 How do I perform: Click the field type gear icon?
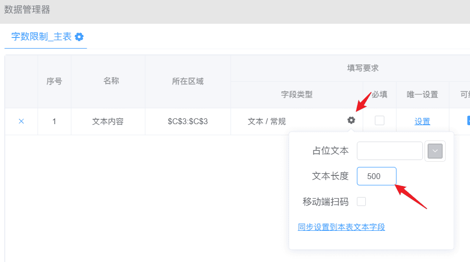click(351, 120)
